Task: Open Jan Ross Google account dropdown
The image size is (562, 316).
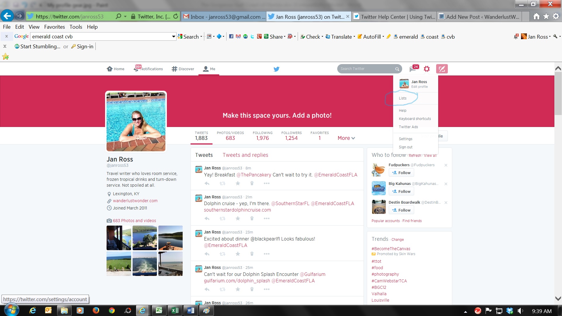Action: click(x=536, y=37)
